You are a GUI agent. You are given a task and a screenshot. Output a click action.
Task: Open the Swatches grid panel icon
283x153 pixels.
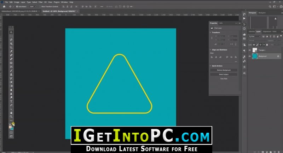pyautogui.click(x=244, y=39)
